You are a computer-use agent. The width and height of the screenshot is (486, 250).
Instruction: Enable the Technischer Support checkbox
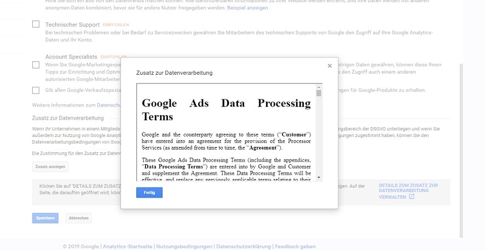pos(36,25)
